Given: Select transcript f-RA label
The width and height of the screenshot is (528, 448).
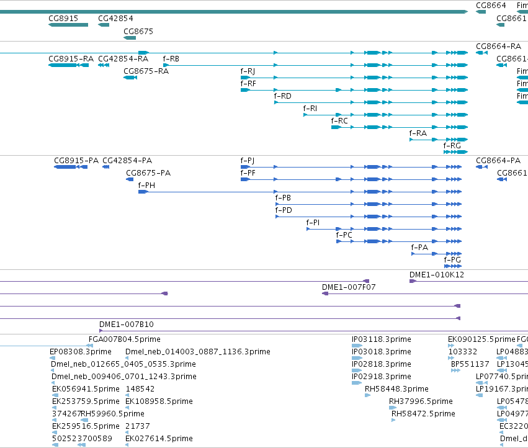Looking at the screenshot, I should point(418,133).
